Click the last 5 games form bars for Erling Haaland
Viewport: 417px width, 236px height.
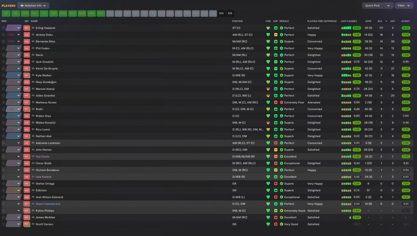point(346,28)
